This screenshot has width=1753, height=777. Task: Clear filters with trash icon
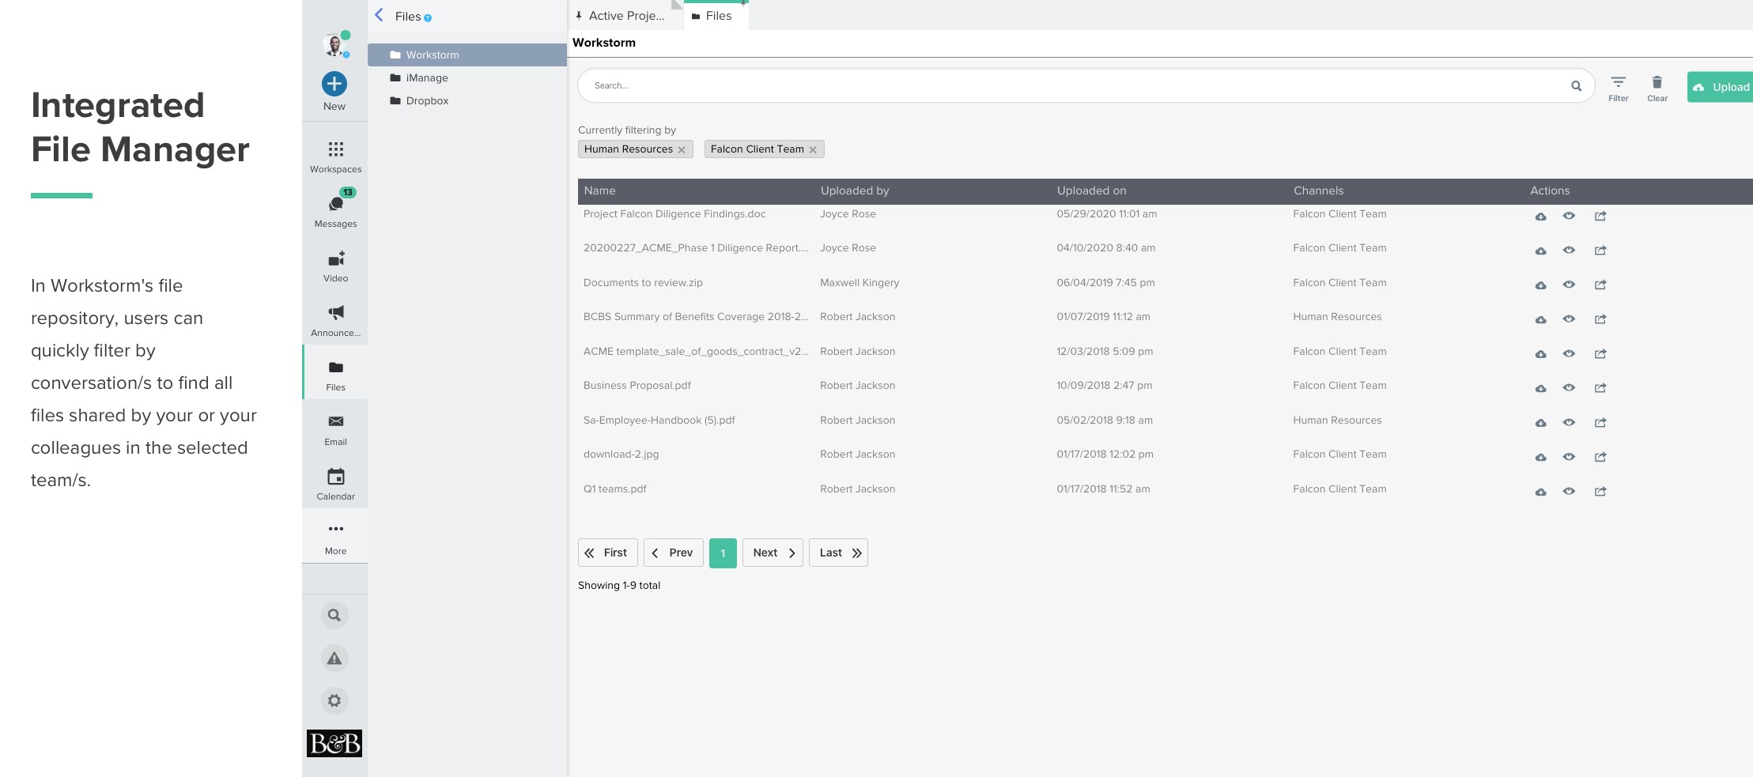pos(1657,88)
